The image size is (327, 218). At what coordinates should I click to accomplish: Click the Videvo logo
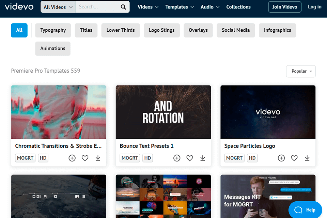pos(19,7)
